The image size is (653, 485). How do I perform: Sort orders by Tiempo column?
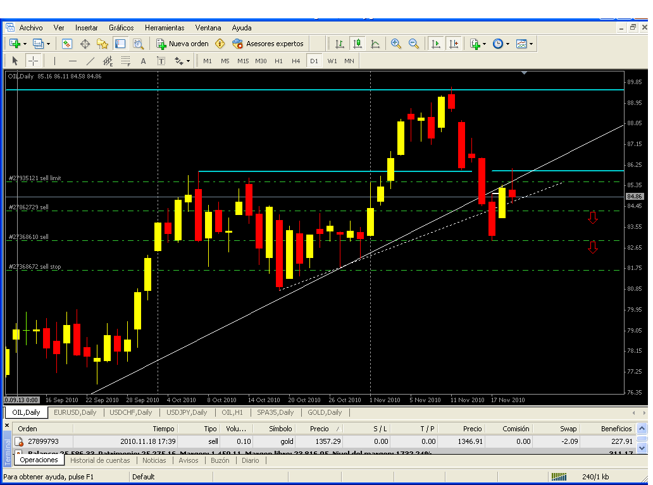(x=163, y=429)
